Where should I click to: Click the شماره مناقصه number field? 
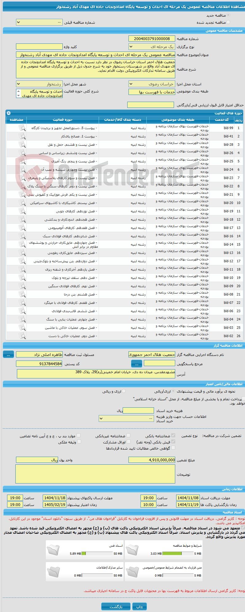click(152, 39)
